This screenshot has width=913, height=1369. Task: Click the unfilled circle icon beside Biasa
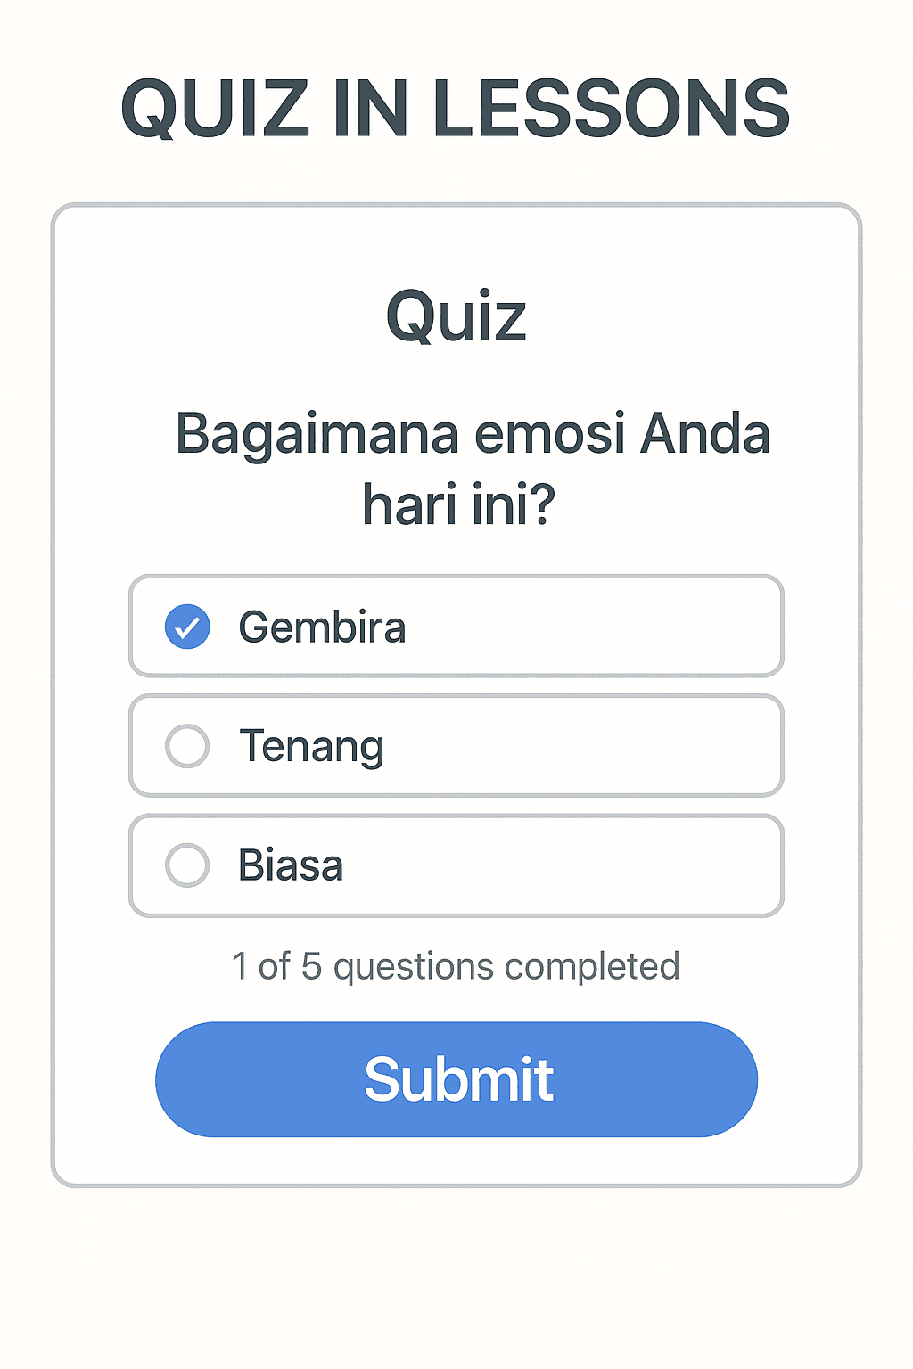coord(187,865)
